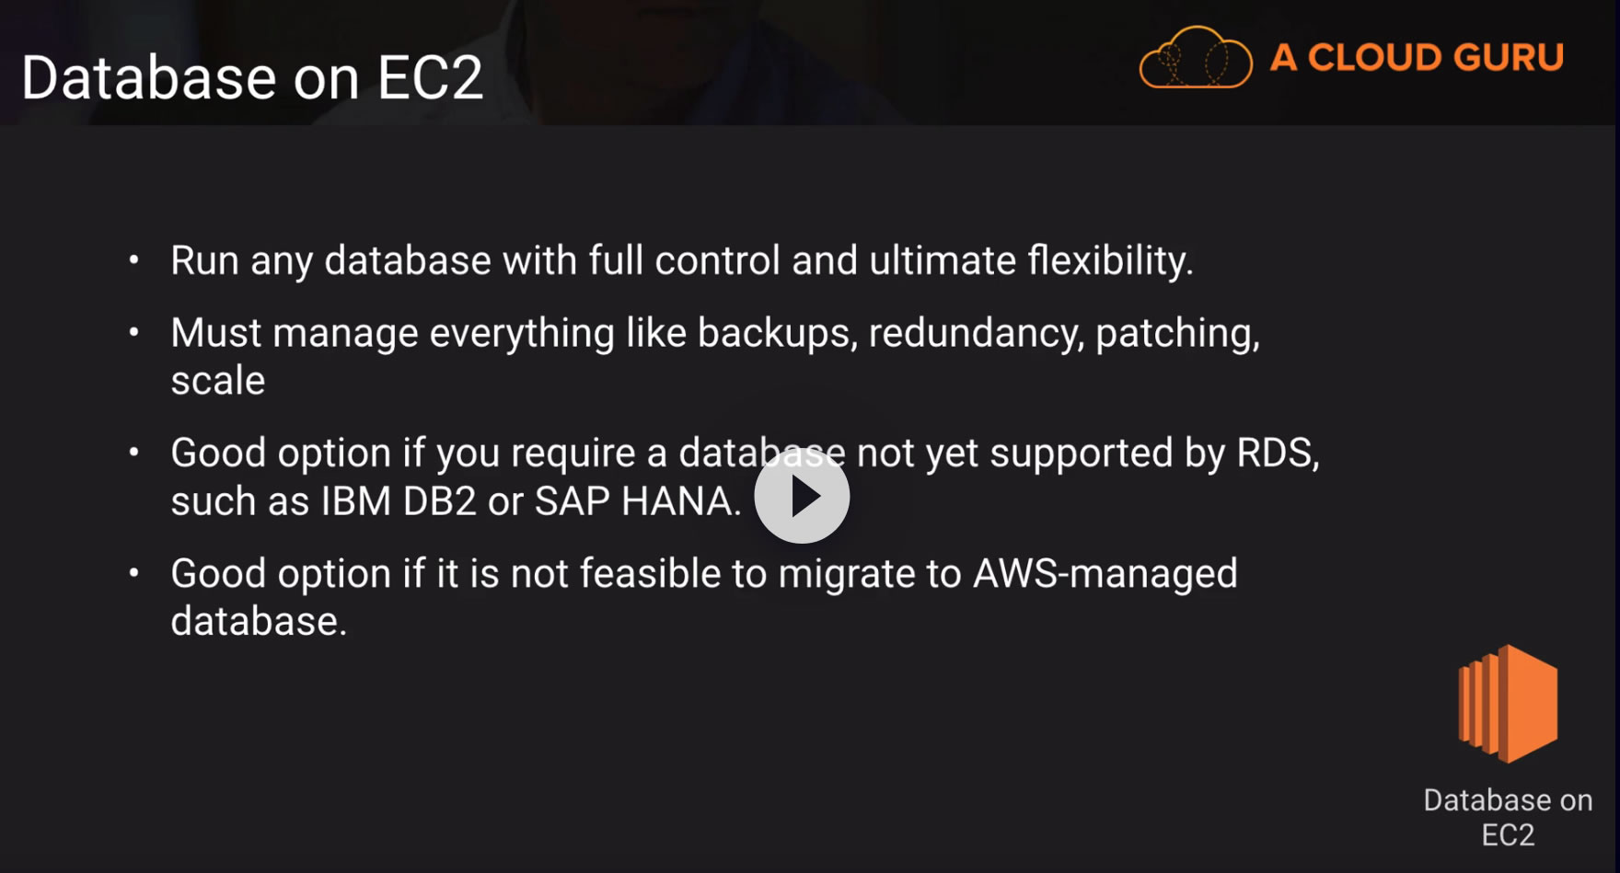Click the "Database on EC2" slide title
The image size is (1620, 873).
pyautogui.click(x=252, y=77)
